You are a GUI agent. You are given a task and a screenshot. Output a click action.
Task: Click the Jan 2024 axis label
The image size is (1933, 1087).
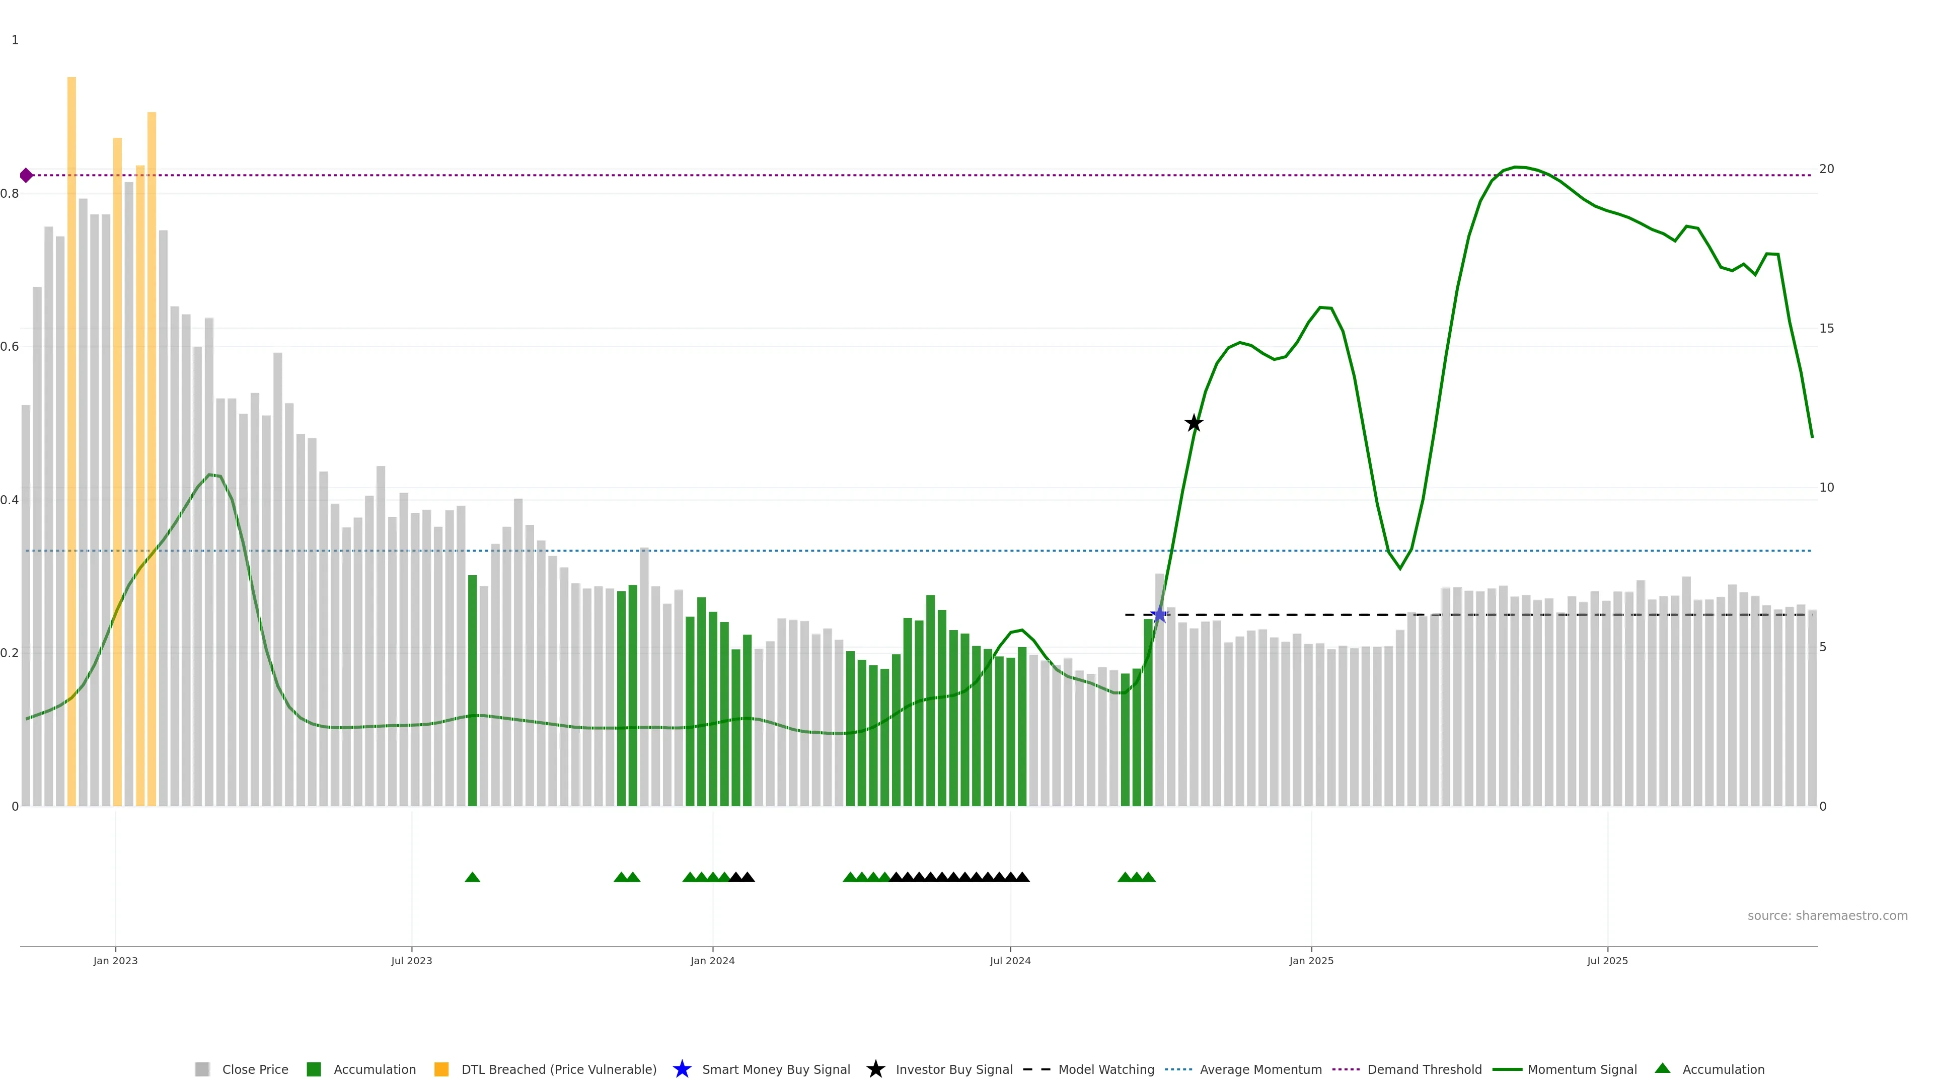pyautogui.click(x=712, y=960)
